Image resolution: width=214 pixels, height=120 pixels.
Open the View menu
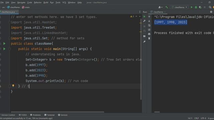13,2
